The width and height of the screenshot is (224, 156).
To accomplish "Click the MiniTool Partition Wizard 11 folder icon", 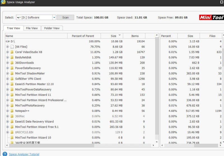I will [x=12, y=95].
